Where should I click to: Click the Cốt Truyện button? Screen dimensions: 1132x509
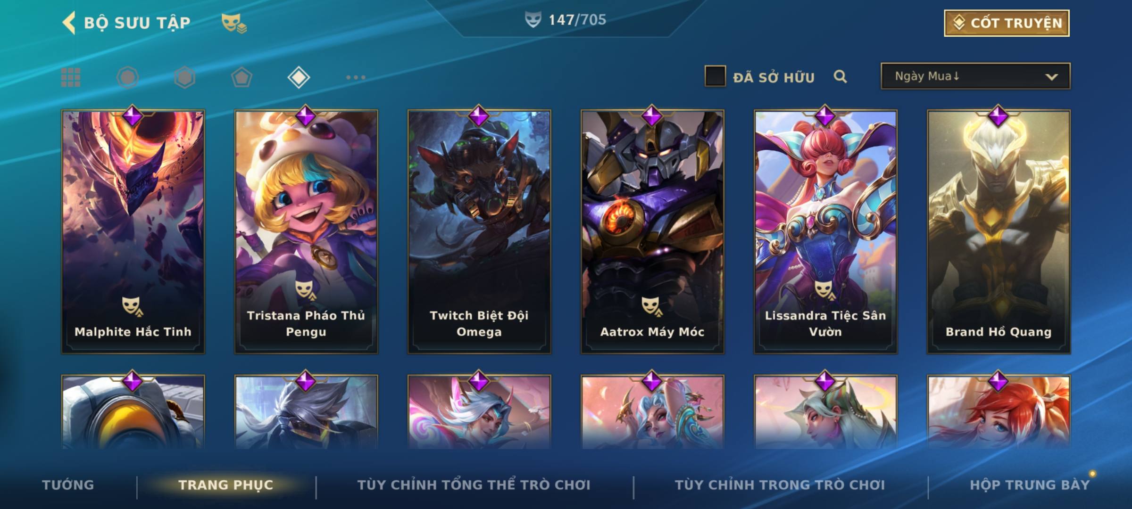point(1007,23)
